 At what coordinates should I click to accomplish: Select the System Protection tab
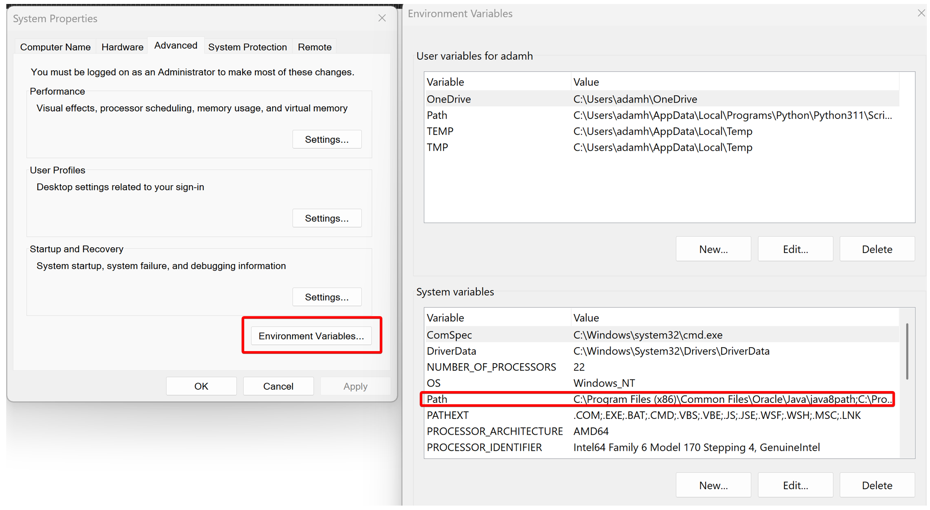247,47
